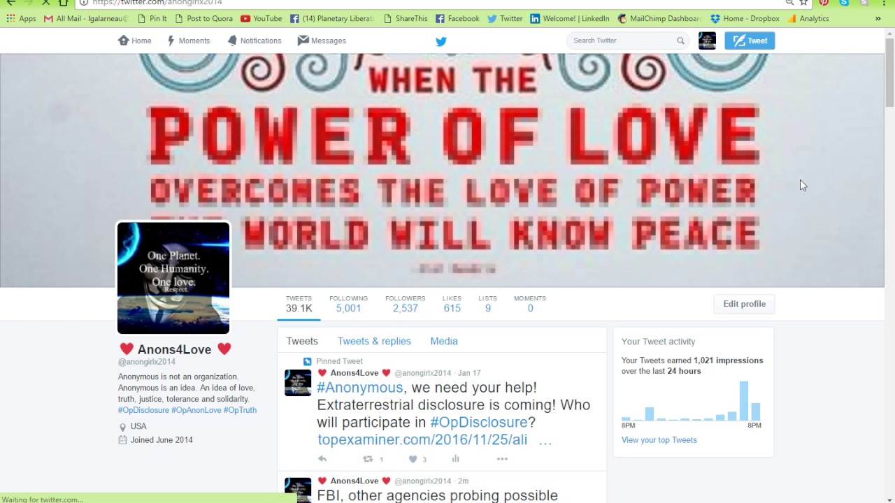Open the #OpAnonLove hashtag in bio
895x503 pixels.
[x=196, y=410]
